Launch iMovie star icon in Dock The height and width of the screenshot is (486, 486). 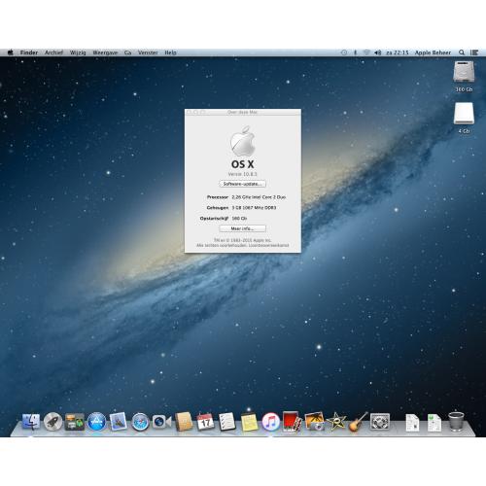tap(336, 422)
